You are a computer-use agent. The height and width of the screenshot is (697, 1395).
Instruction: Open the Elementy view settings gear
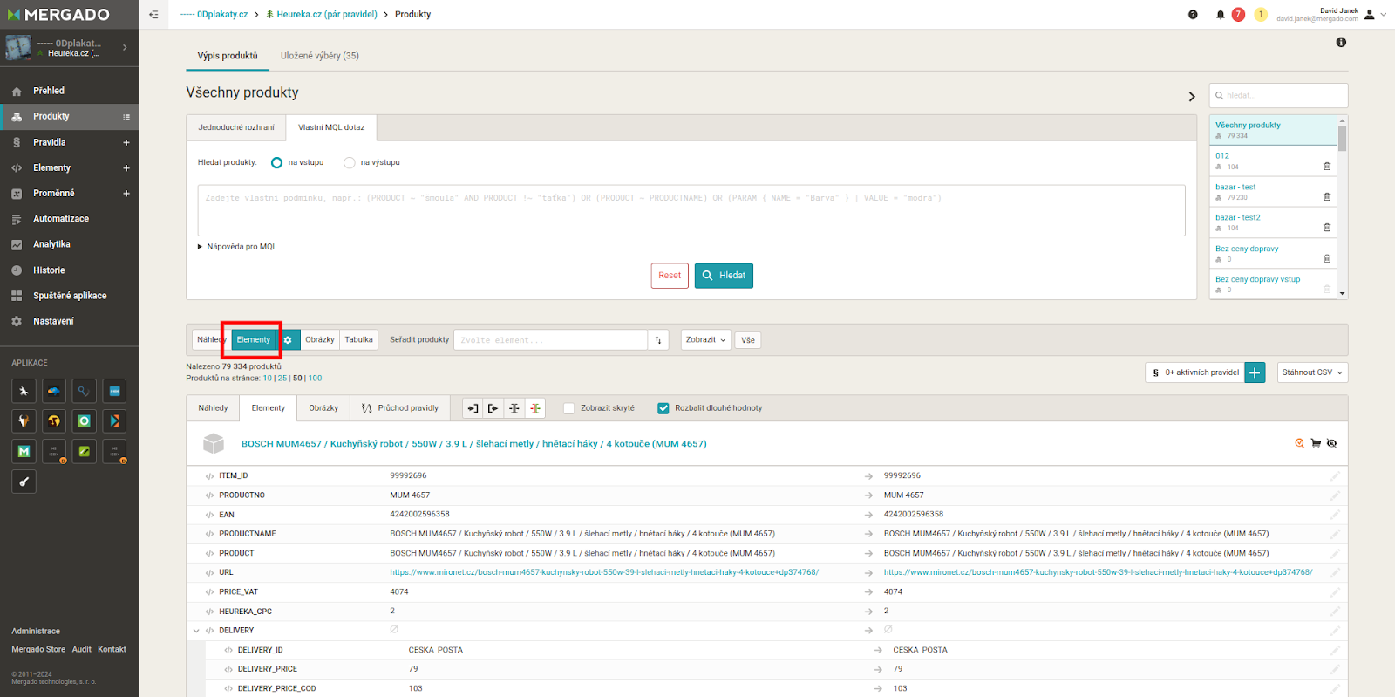point(288,340)
